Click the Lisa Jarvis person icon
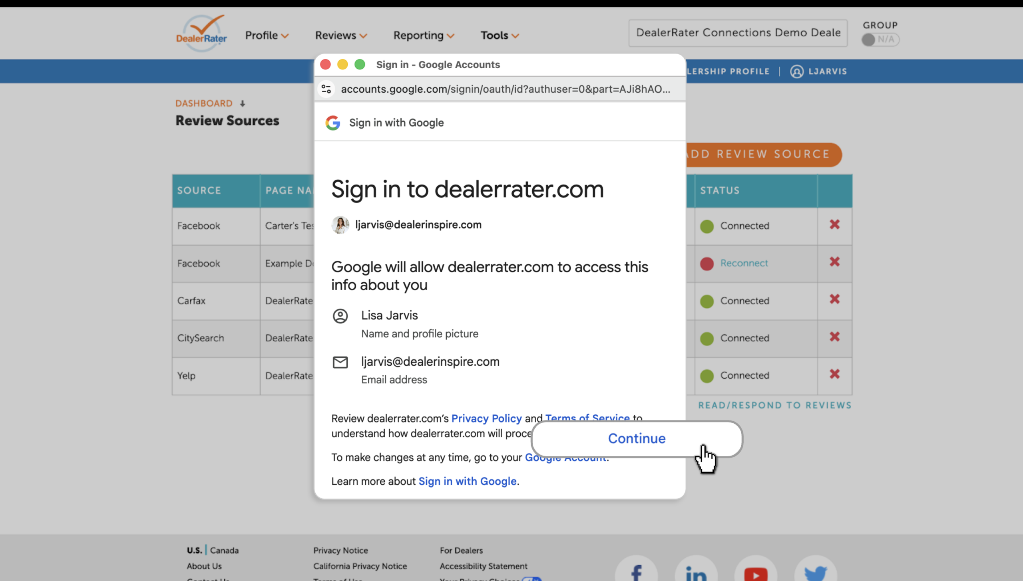Screen dimensions: 1023x581 (x=340, y=316)
